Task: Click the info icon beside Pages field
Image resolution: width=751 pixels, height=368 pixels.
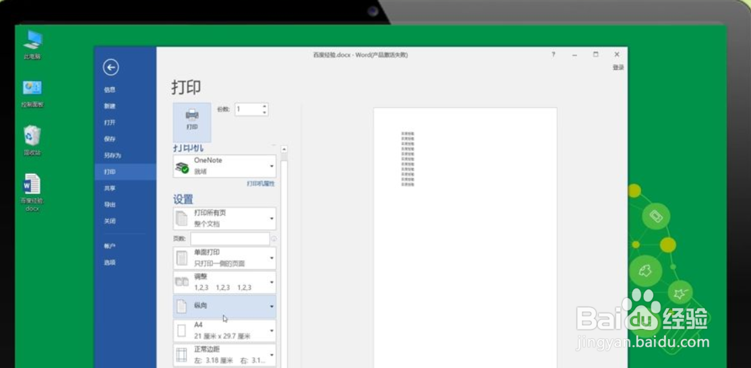Action: (274, 239)
